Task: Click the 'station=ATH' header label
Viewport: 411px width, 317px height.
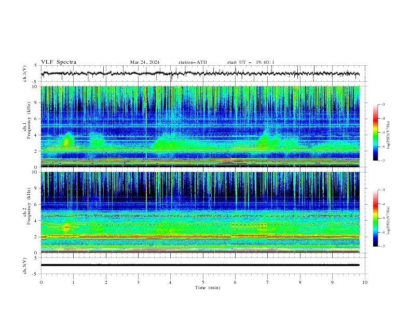Action: [x=193, y=62]
